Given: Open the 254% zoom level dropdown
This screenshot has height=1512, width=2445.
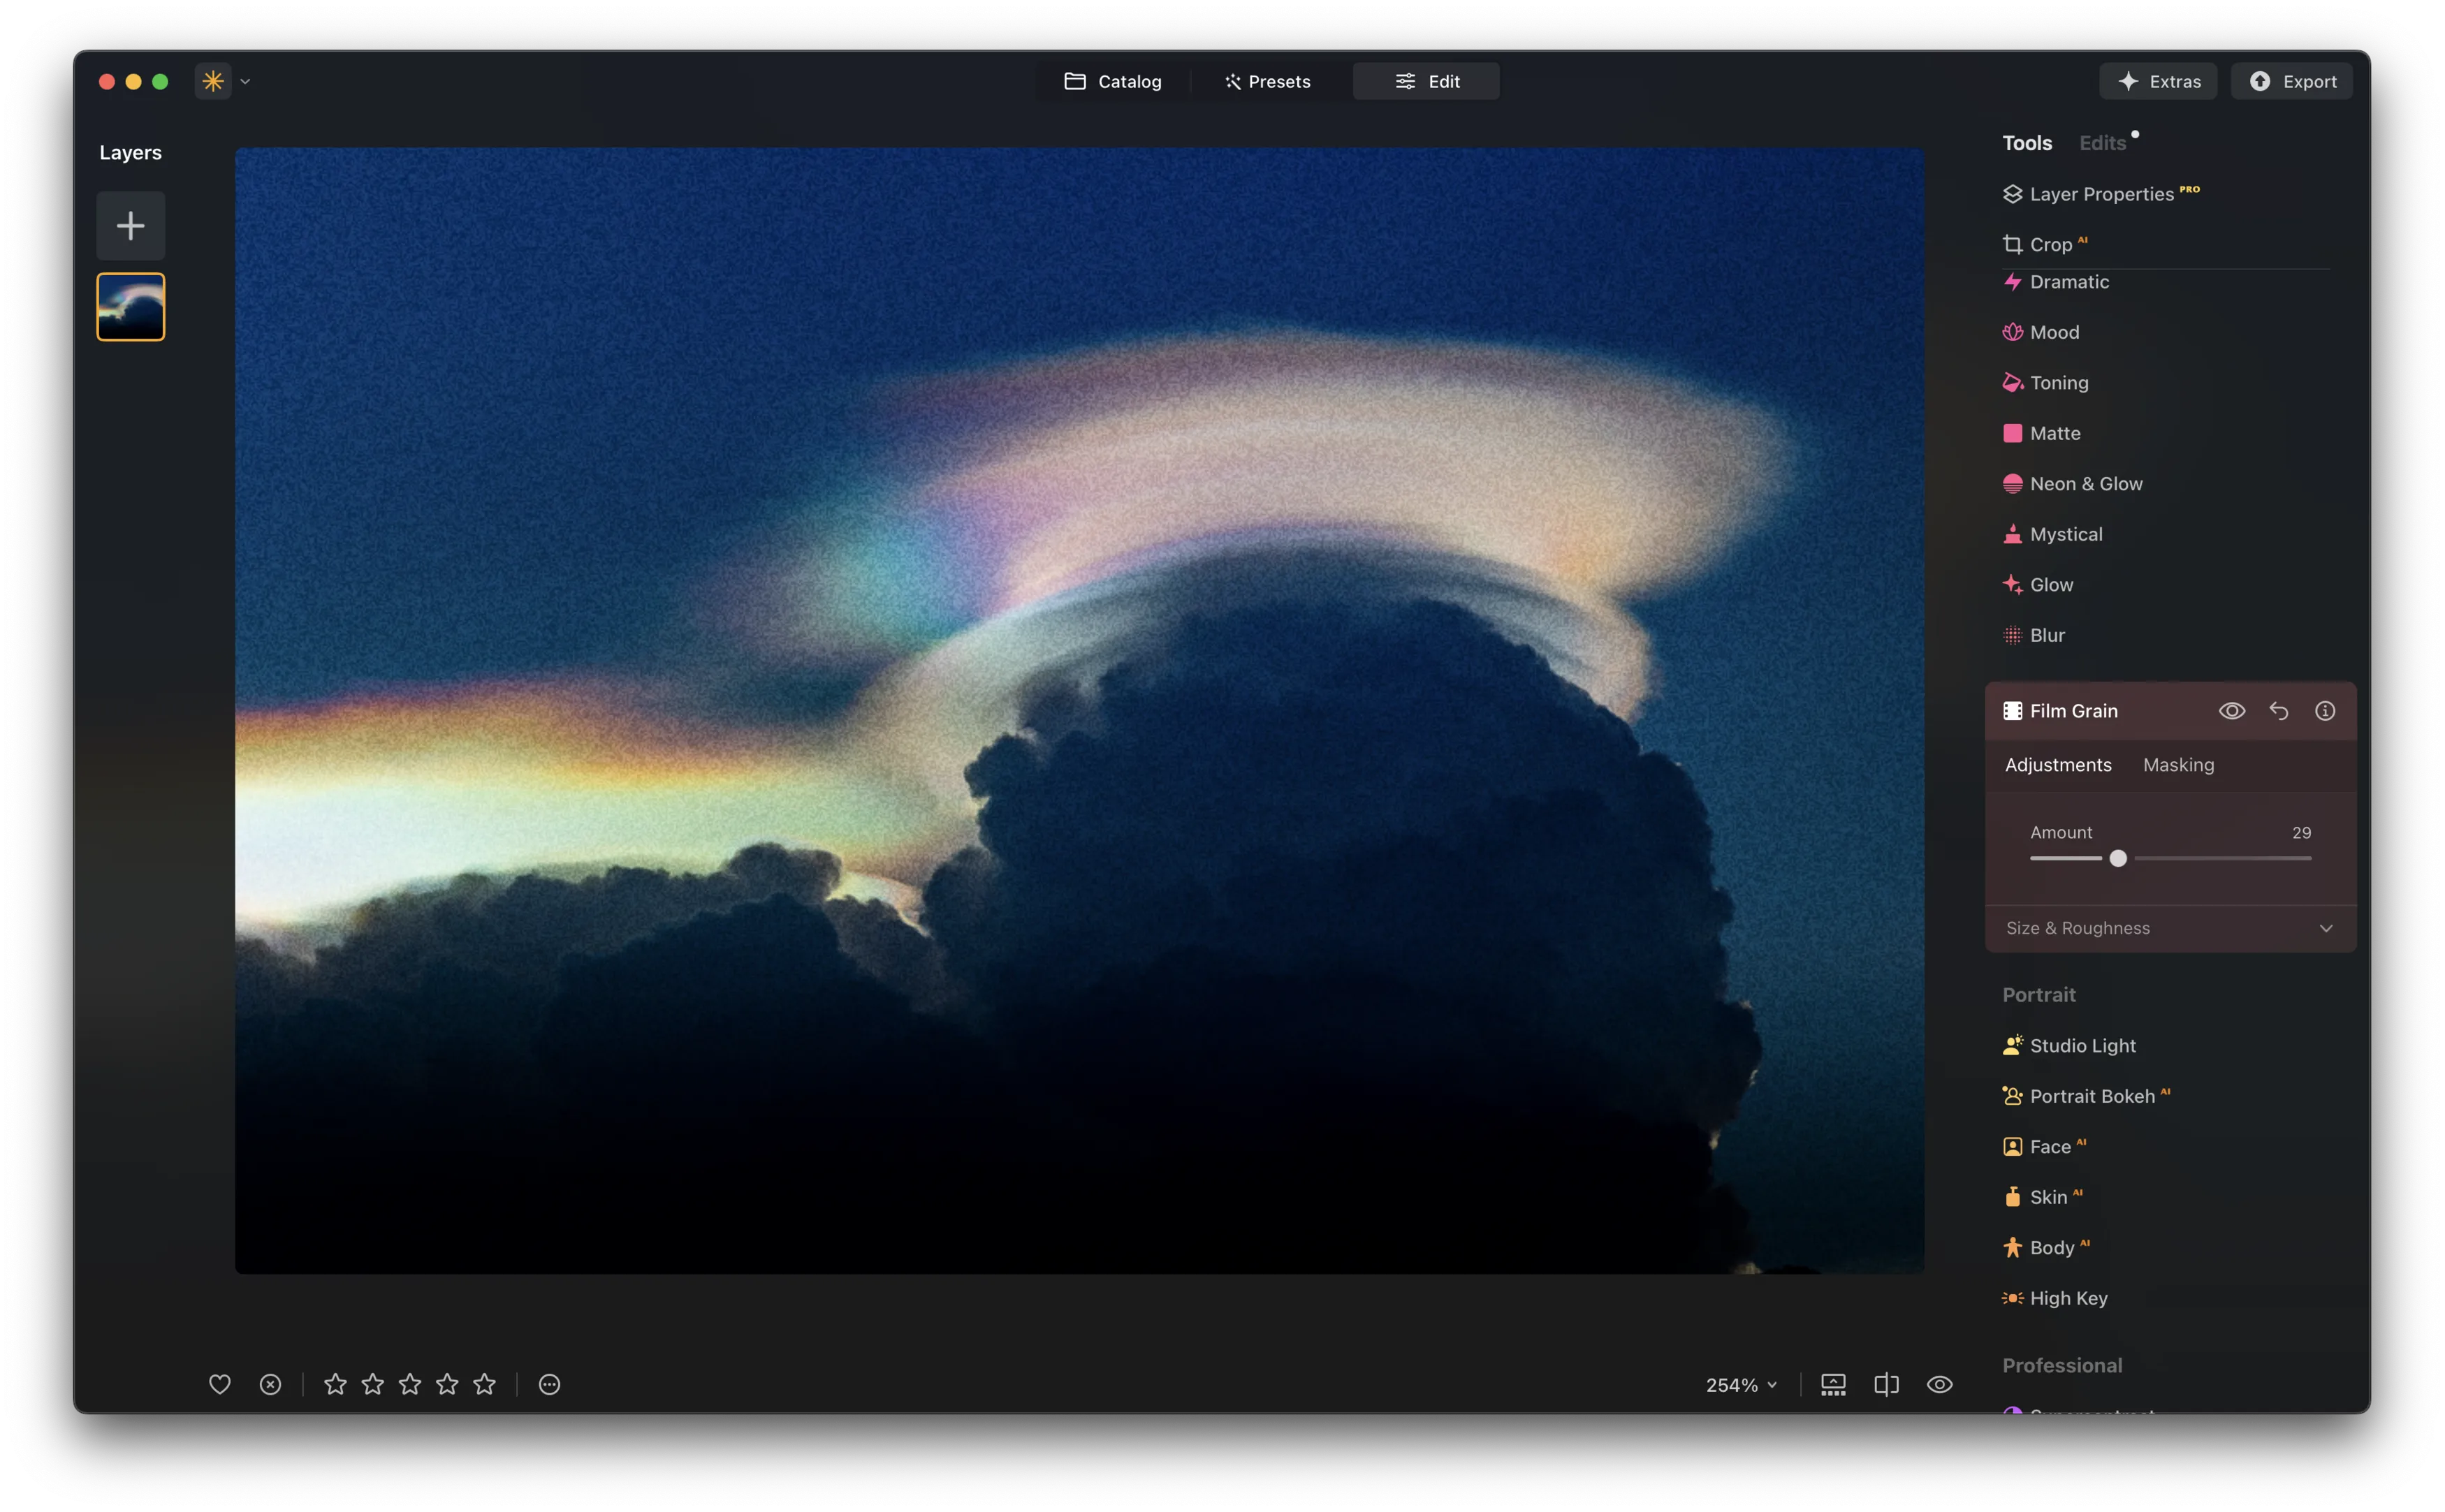Looking at the screenshot, I should [1741, 1385].
